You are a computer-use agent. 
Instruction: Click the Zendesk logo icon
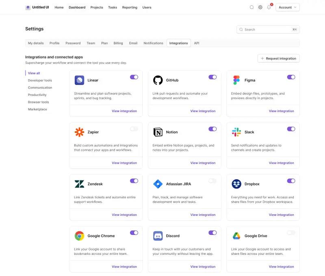pyautogui.click(x=79, y=184)
